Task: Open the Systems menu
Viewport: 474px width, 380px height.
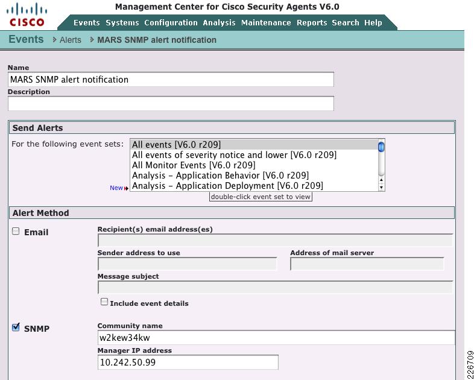Action: pyautogui.click(x=122, y=23)
